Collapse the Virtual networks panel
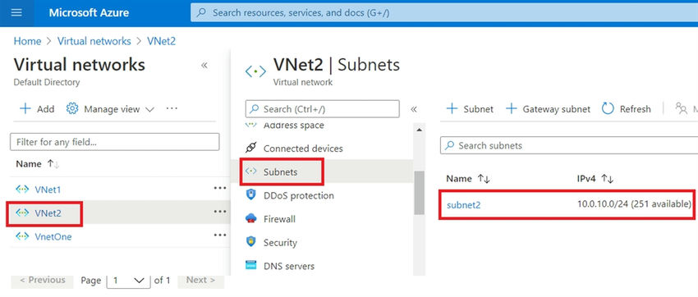The width and height of the screenshot is (698, 297). (204, 66)
